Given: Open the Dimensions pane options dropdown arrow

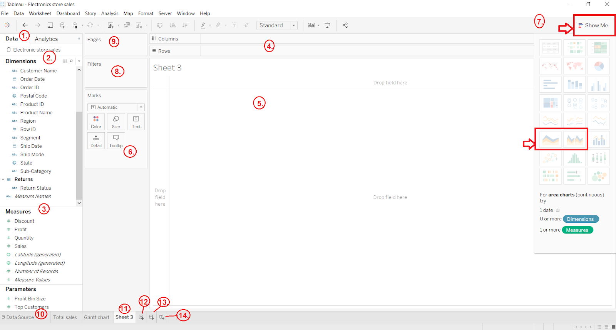Looking at the screenshot, I should click(x=79, y=61).
